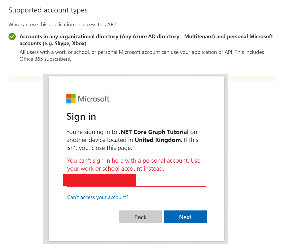Click the "Office 365 subscribers" text
The image size is (289, 250).
(x=45, y=59)
